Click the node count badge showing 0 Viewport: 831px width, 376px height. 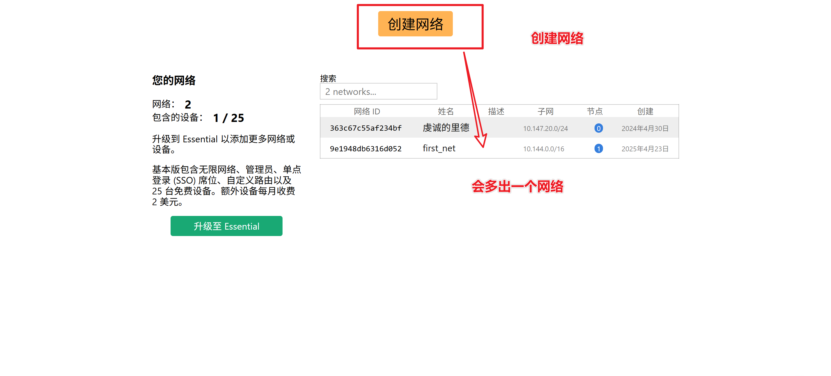pos(598,128)
